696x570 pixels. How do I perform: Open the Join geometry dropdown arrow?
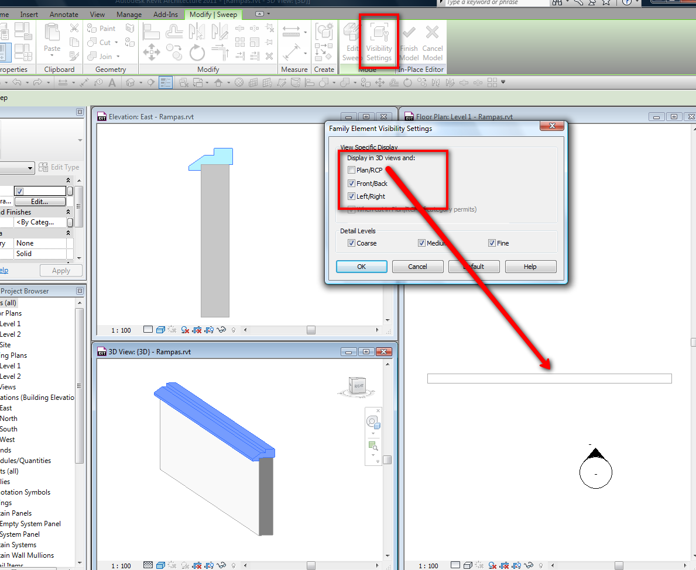tap(118, 57)
